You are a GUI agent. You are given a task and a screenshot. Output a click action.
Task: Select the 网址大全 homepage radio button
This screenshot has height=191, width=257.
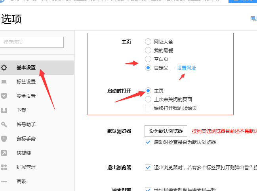(x=148, y=42)
